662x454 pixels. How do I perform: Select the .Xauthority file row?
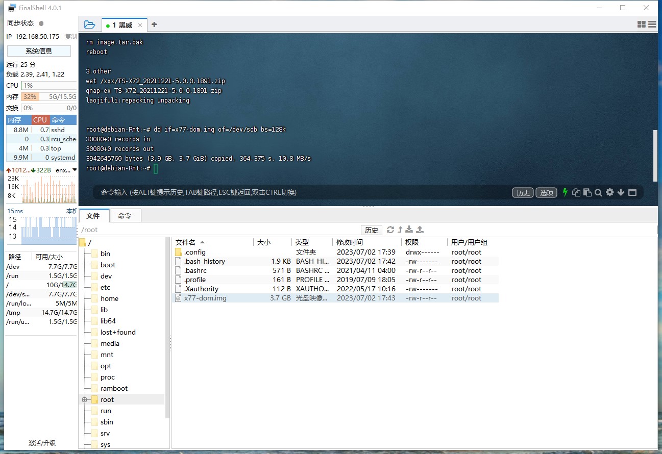(x=336, y=289)
